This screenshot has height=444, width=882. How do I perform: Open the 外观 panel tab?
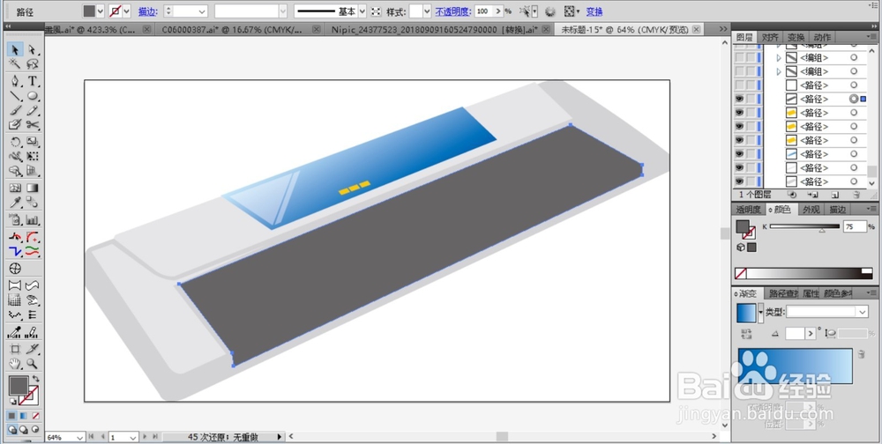click(x=811, y=209)
